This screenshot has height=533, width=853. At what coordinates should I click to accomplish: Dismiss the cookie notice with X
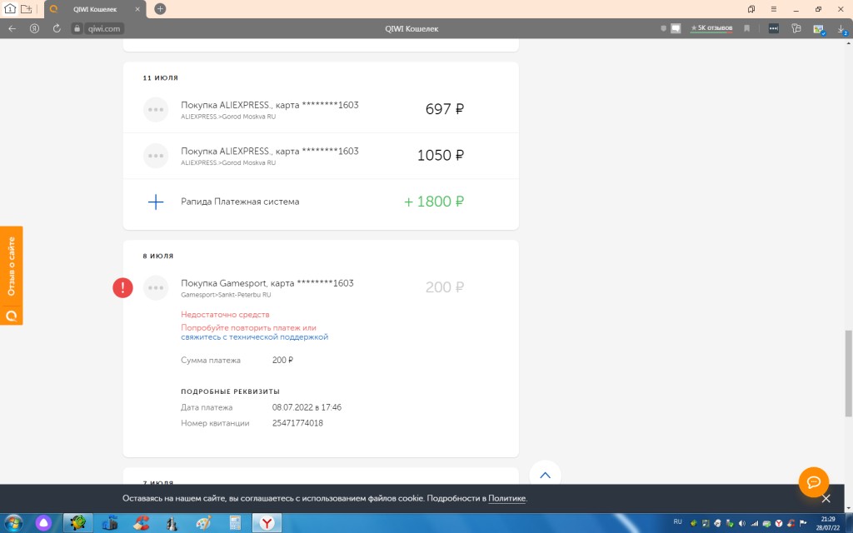(826, 498)
